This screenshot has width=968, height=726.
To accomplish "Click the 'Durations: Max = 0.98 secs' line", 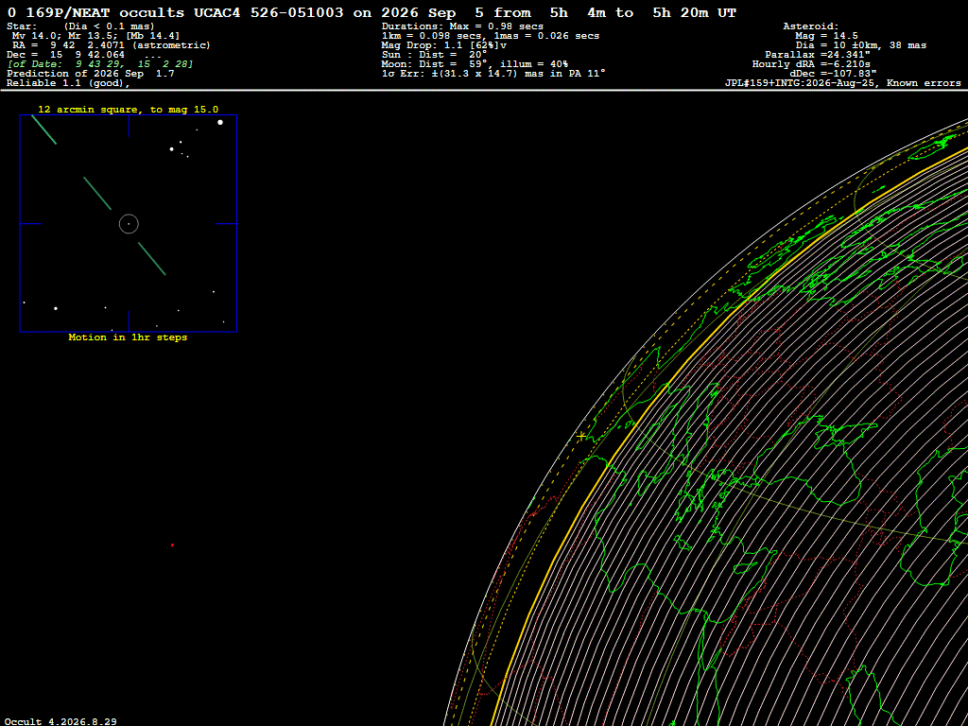I will coord(462,26).
